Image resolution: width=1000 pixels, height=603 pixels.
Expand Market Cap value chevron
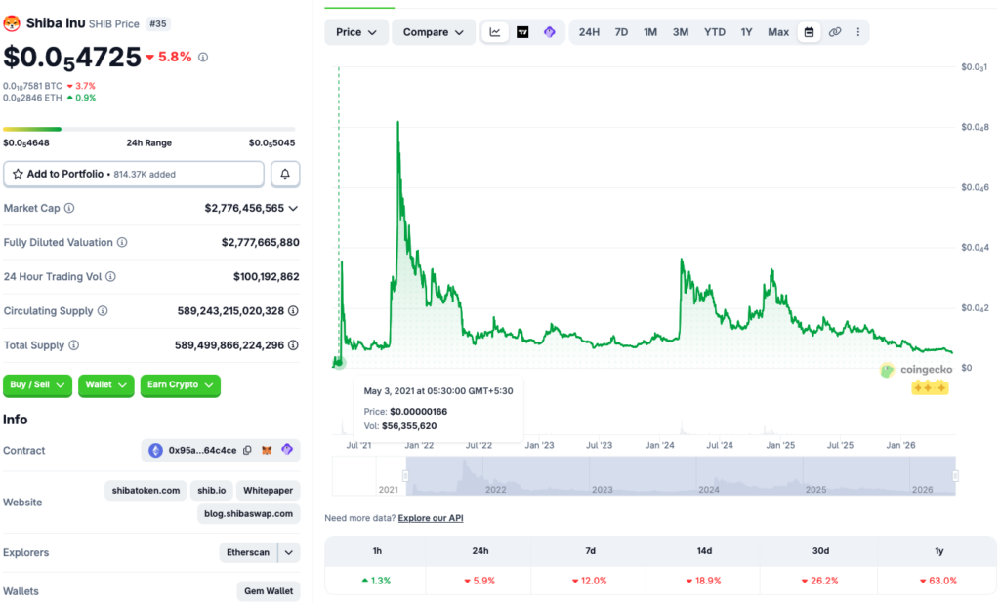pos(293,209)
